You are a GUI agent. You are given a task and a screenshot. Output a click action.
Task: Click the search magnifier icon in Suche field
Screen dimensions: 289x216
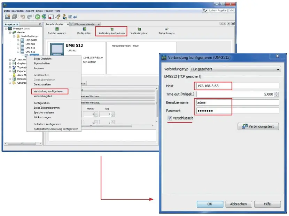(205, 11)
